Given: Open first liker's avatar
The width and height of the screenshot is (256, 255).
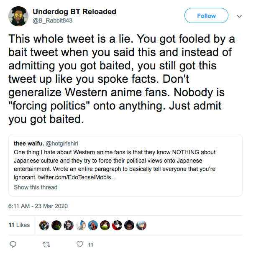Looking at the screenshot, I should [44, 225].
